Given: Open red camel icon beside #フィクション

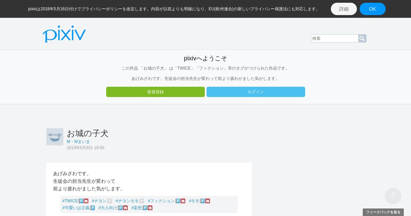Looking at the screenshot, I should [183, 201].
